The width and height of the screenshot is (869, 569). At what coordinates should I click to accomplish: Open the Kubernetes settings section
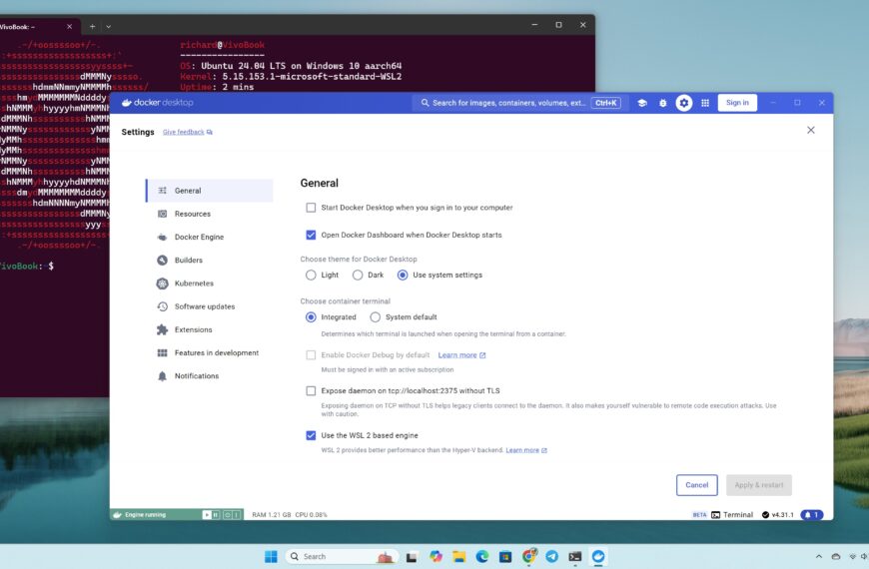click(x=210, y=284)
